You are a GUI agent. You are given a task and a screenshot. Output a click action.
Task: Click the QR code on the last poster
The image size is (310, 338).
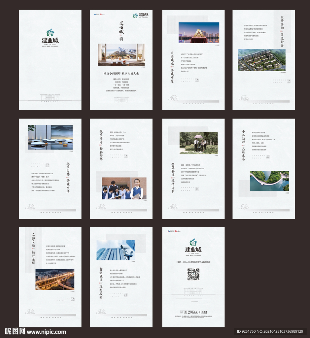click(193, 274)
